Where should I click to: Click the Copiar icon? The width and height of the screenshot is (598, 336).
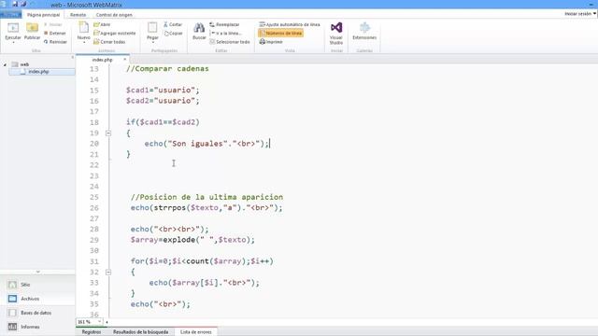pyautogui.click(x=166, y=34)
